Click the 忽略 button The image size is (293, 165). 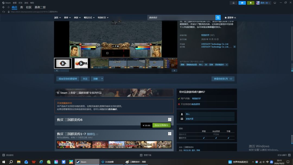95,79
